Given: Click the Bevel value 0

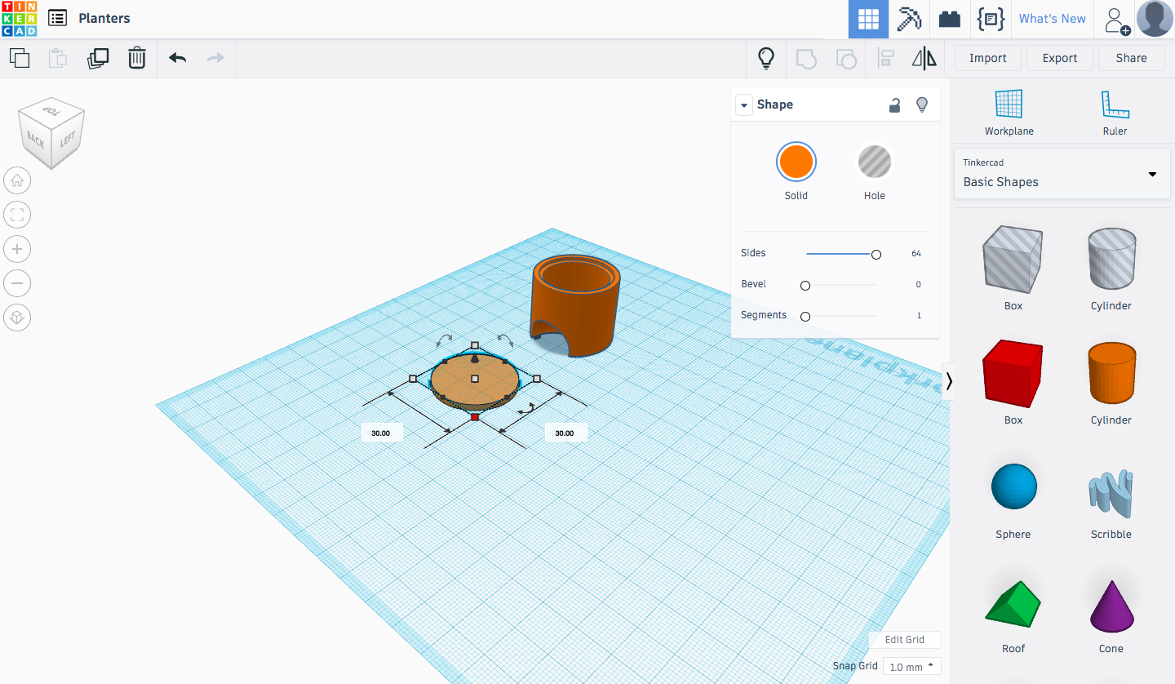Looking at the screenshot, I should [x=918, y=285].
